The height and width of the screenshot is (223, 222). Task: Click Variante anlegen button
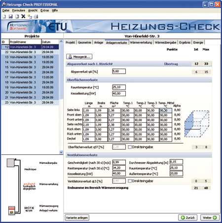(x=77, y=218)
